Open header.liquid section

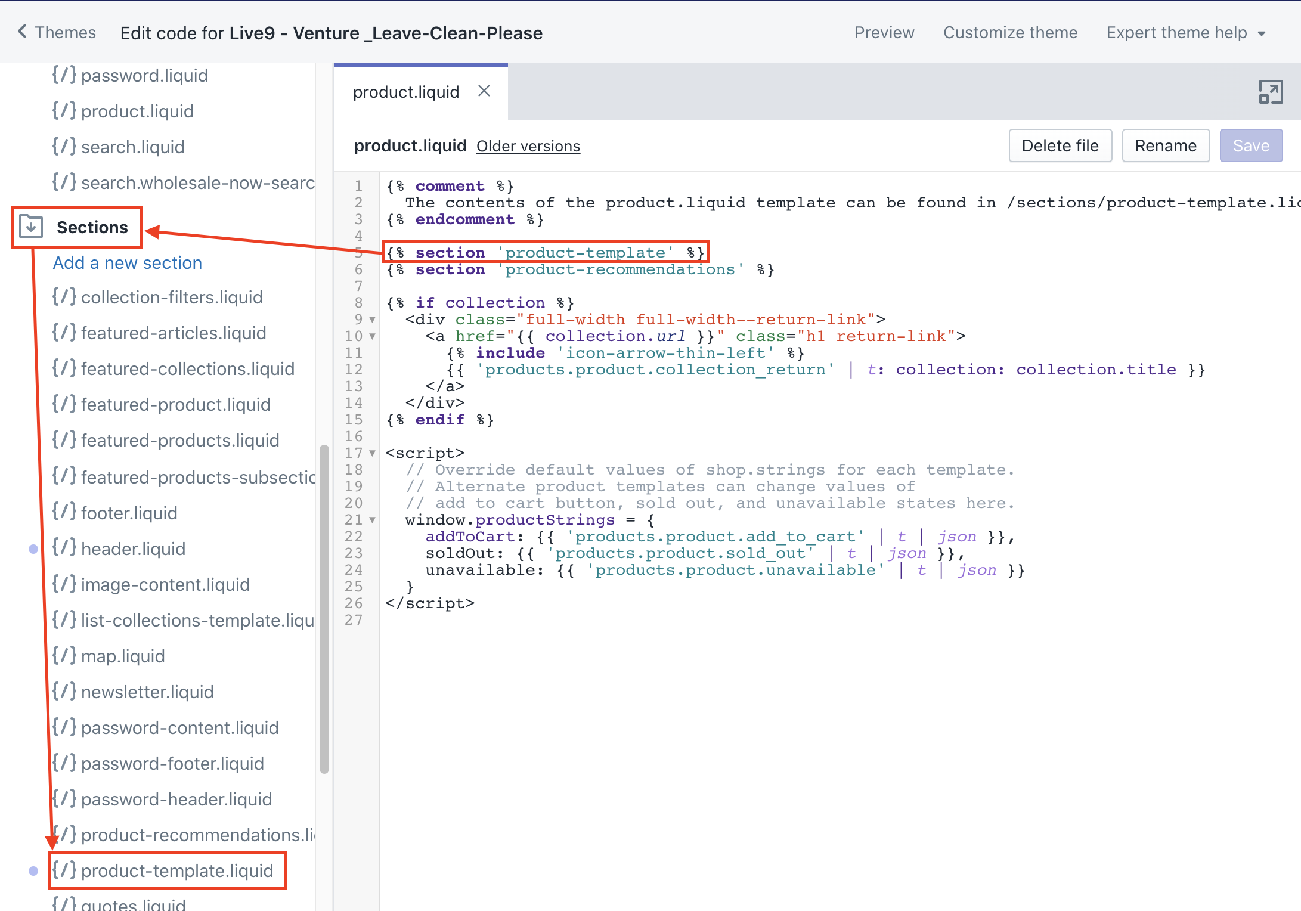point(133,549)
